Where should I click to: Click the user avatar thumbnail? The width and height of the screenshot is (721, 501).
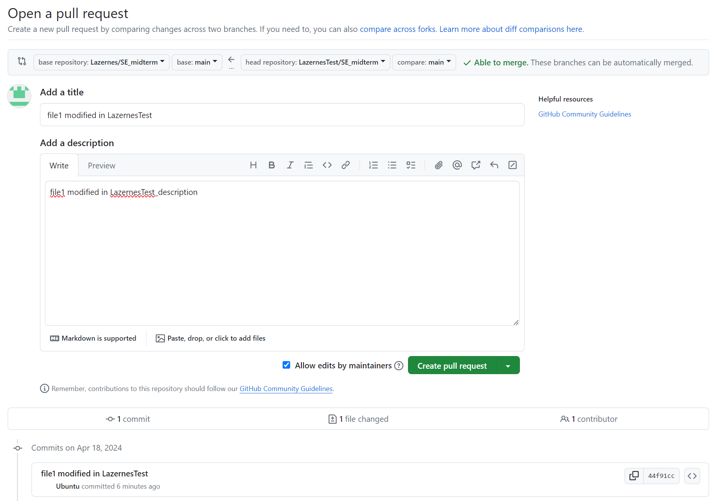[19, 96]
